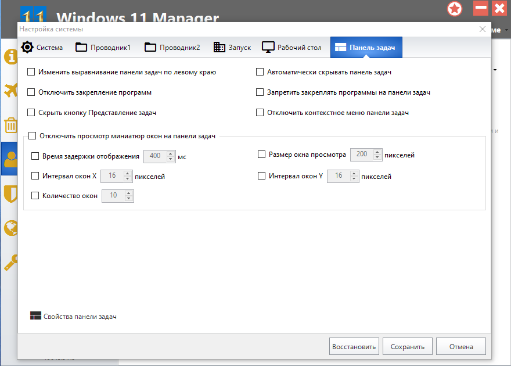Close the Windows 11 Manager main window
Screen dimensions: 511x366
(x=499, y=8)
